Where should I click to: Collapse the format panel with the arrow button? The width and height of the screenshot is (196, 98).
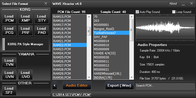[x=55, y=86]
